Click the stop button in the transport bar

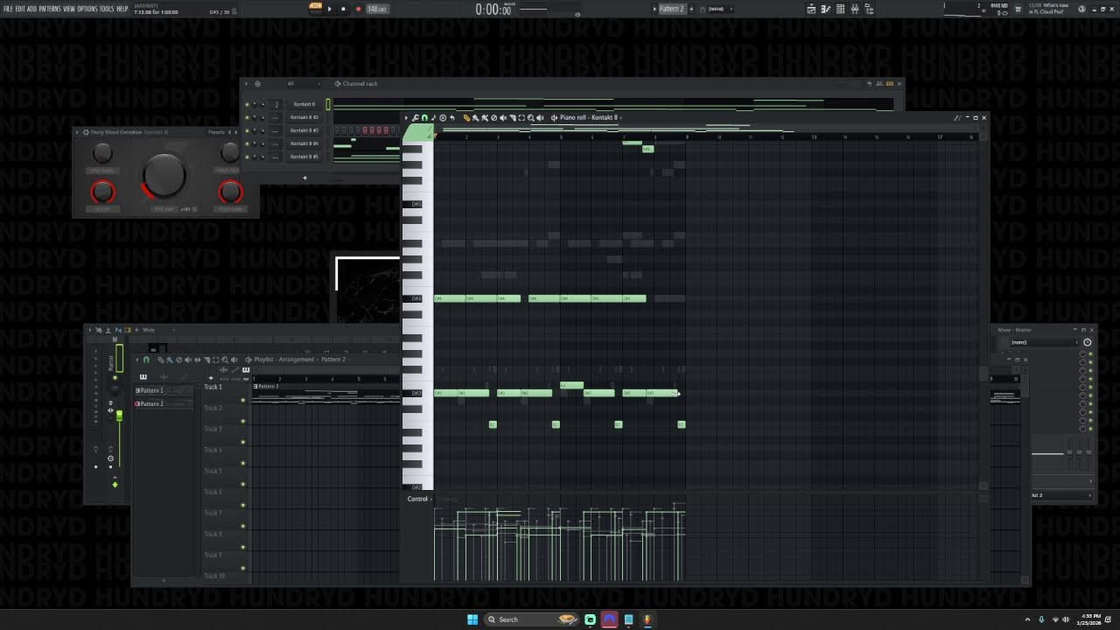tap(343, 9)
